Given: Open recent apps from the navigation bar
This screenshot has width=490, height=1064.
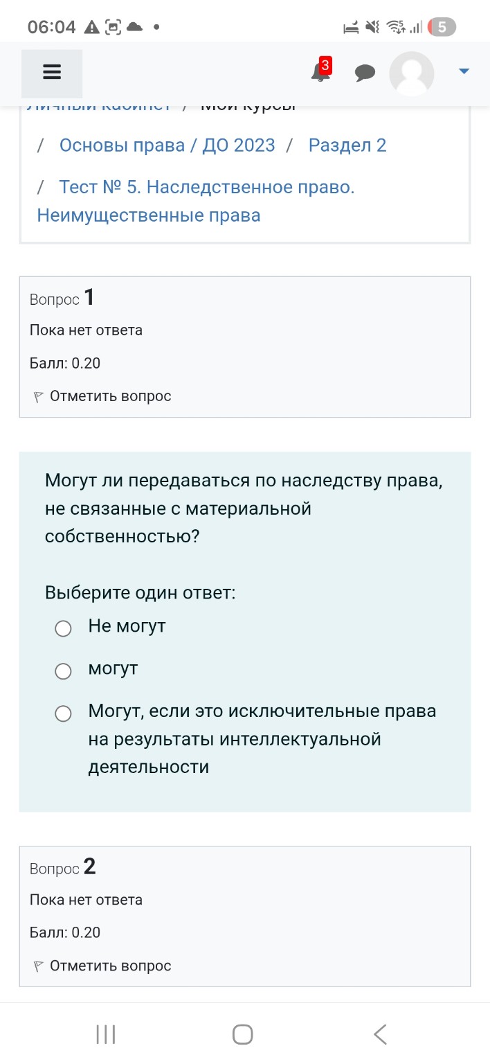Looking at the screenshot, I should pos(105,1034).
